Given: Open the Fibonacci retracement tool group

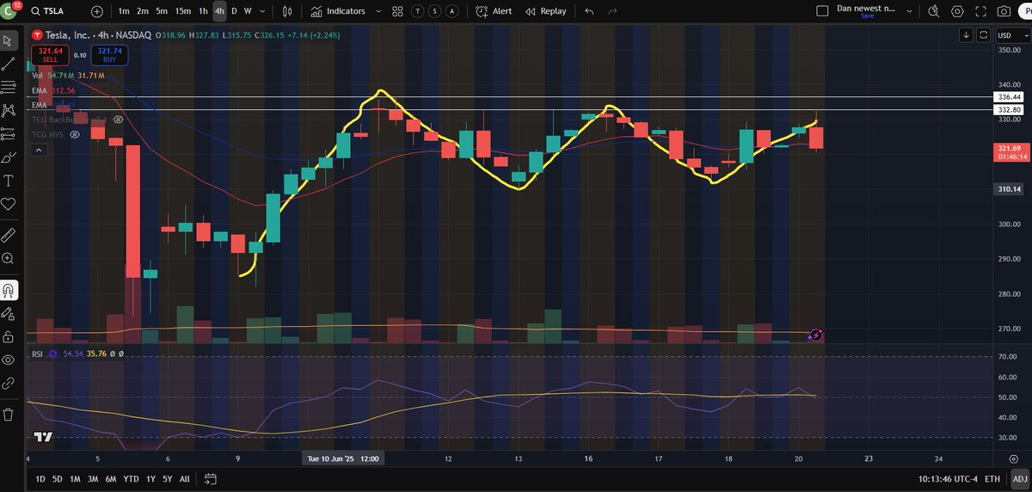Looking at the screenshot, I should (9, 87).
